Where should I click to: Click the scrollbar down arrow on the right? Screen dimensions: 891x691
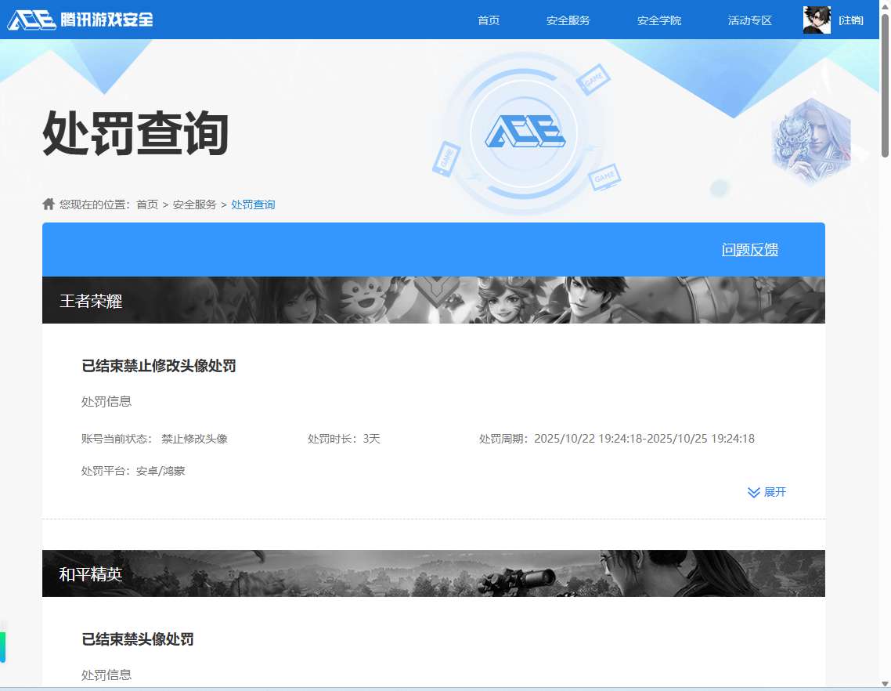(886, 686)
